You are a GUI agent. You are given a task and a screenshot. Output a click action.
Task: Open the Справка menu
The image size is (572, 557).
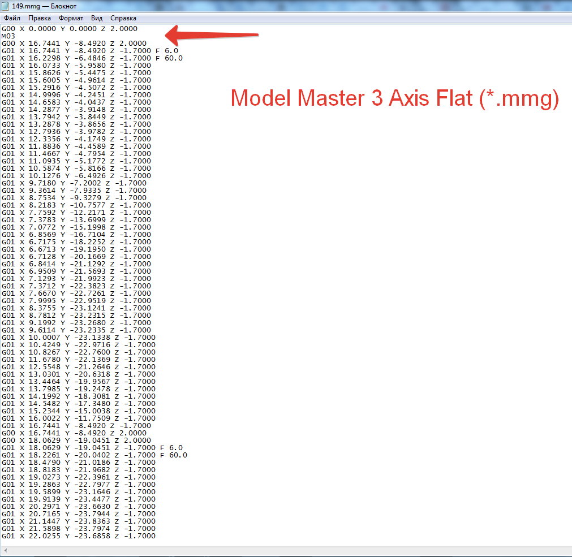[123, 18]
